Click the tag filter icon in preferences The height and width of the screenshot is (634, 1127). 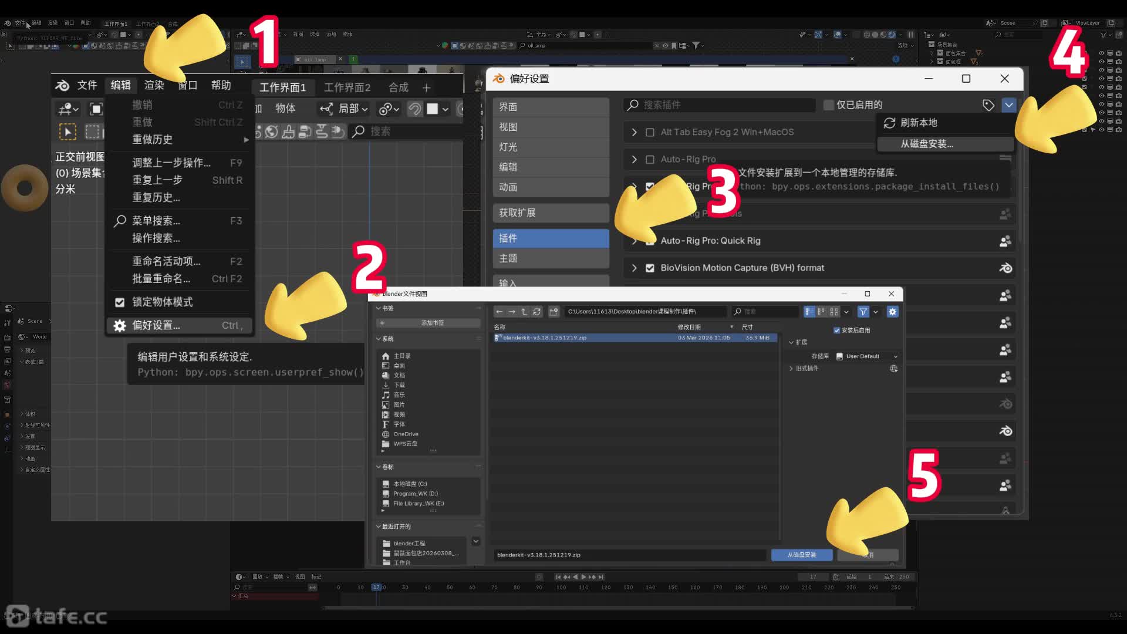(x=988, y=105)
